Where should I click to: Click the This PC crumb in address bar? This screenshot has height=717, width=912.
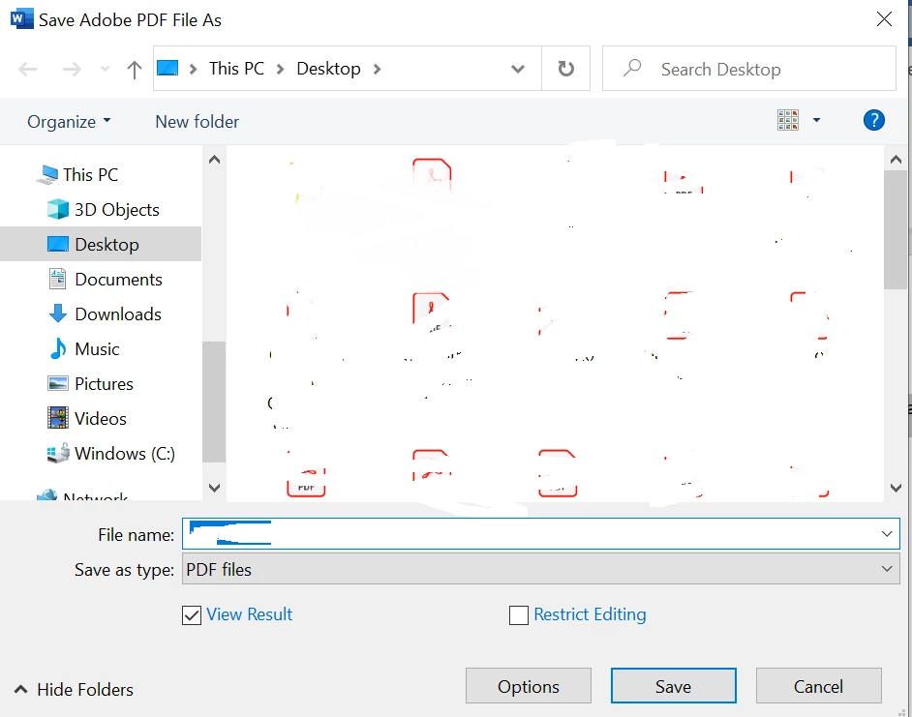pos(236,69)
